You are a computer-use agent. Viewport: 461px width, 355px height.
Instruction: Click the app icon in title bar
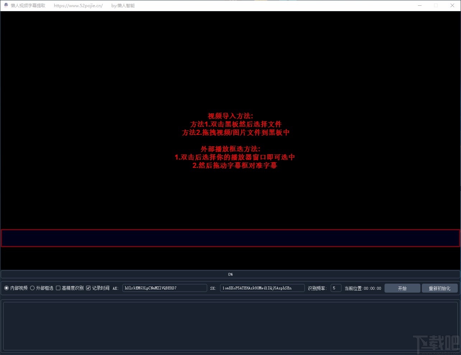click(6, 5)
